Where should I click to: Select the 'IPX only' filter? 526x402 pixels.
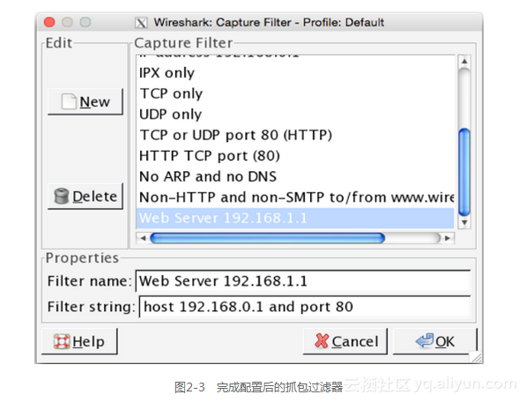295,73
